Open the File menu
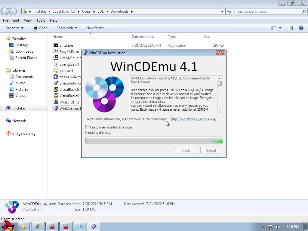This screenshot has height=231, width=308. pyautogui.click(x=6, y=20)
